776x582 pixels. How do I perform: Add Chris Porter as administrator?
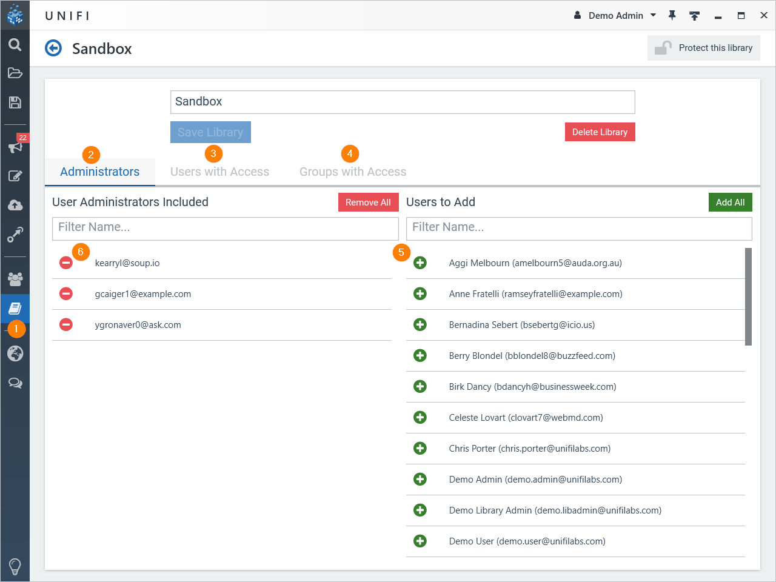click(420, 448)
